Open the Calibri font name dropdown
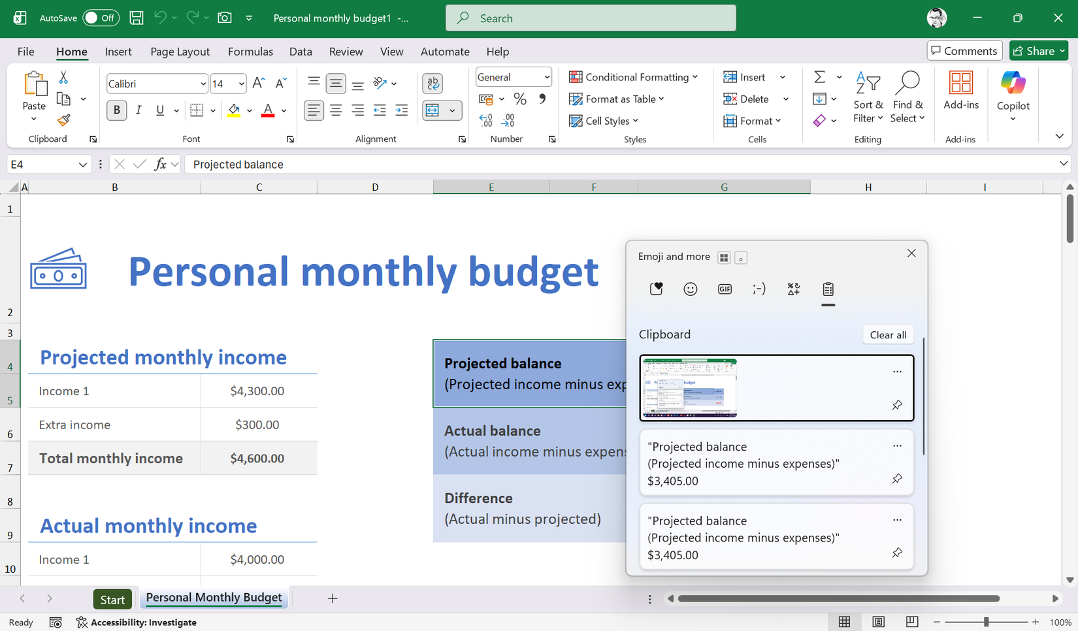Screen dimensions: 1078x631 point(203,84)
